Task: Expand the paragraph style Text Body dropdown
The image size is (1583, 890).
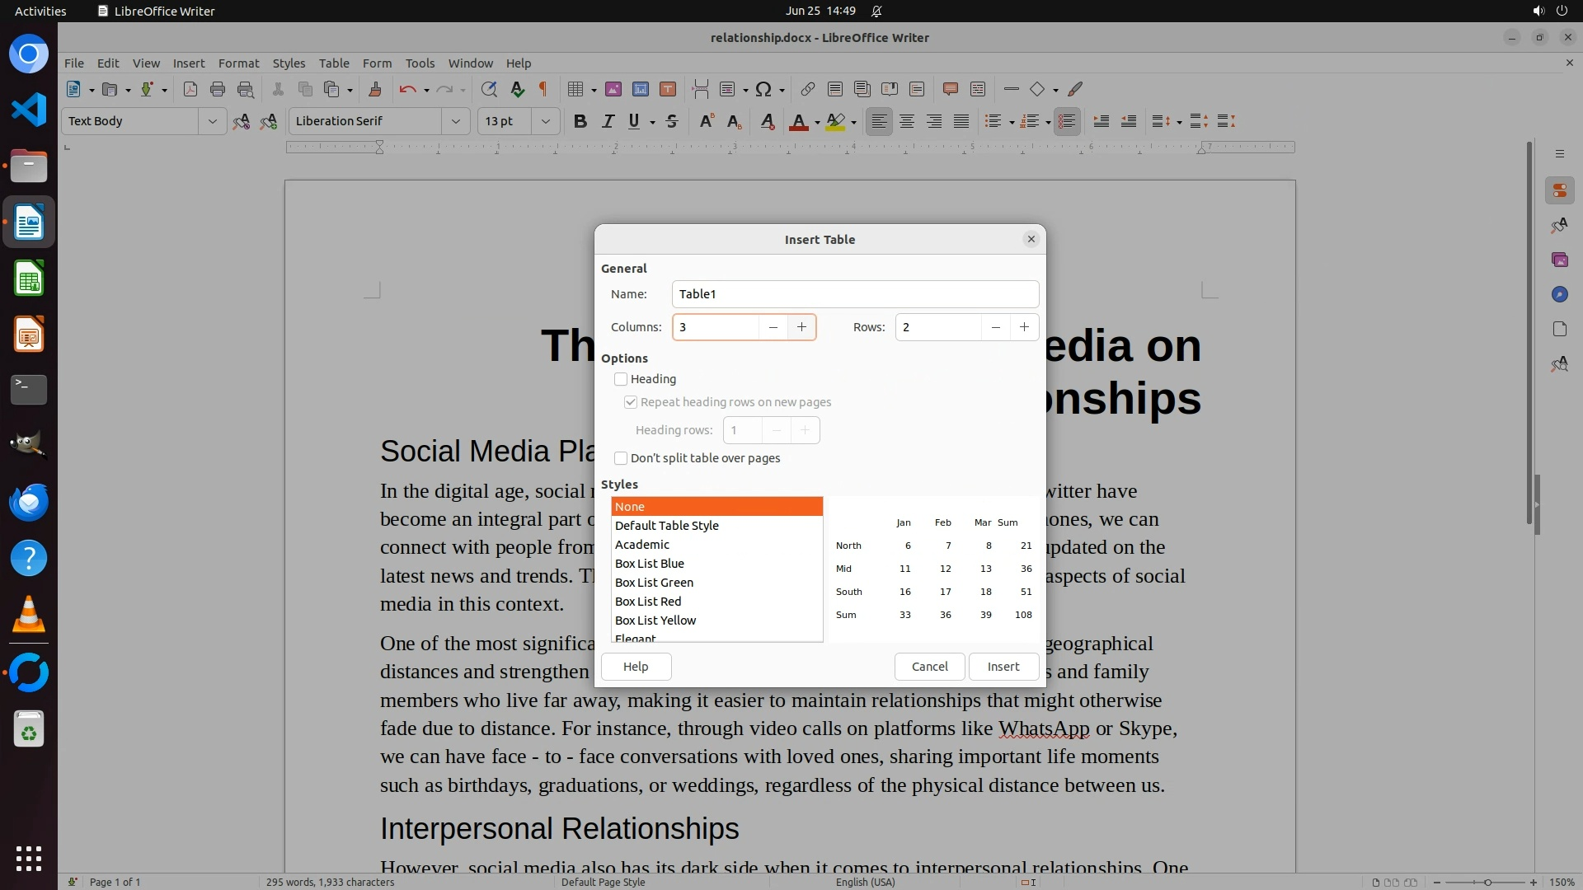Action: pos(212,121)
